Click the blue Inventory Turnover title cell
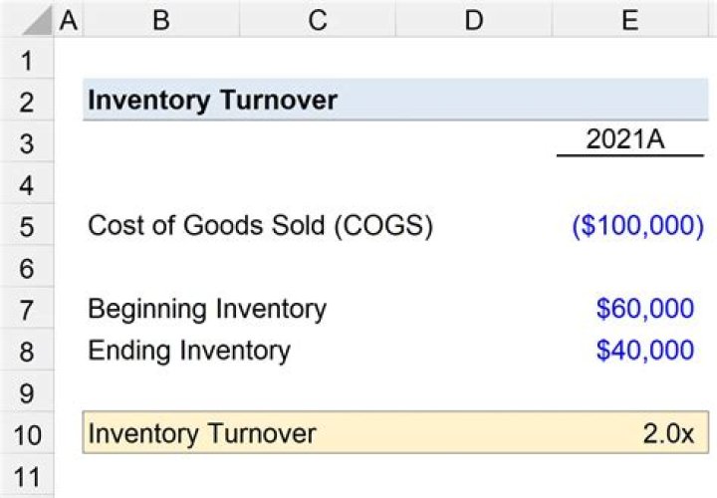 (212, 101)
